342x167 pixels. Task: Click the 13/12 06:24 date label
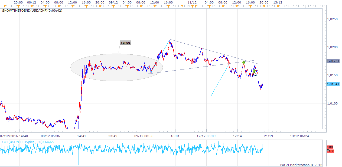click(x=299, y=136)
